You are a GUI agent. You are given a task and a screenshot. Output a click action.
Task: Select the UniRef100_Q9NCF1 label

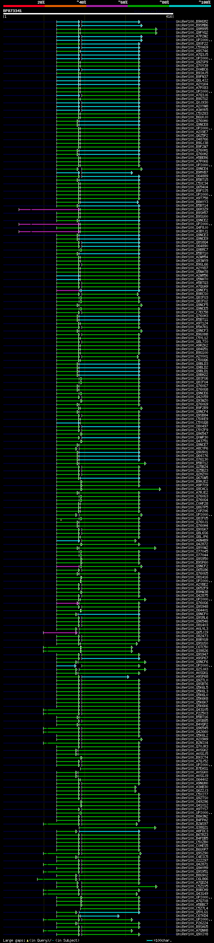192,290
